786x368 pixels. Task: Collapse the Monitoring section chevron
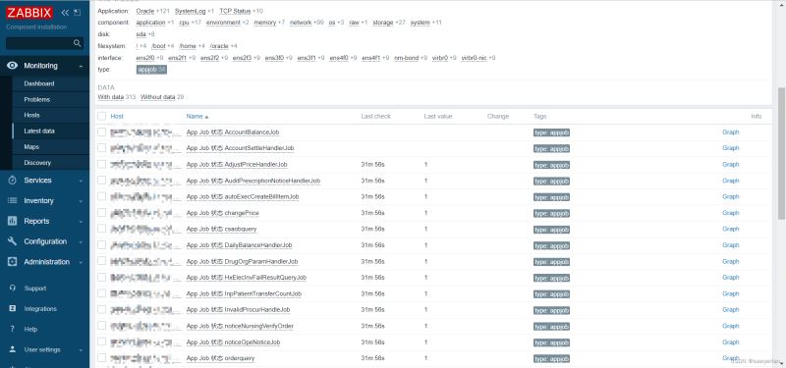click(81, 66)
